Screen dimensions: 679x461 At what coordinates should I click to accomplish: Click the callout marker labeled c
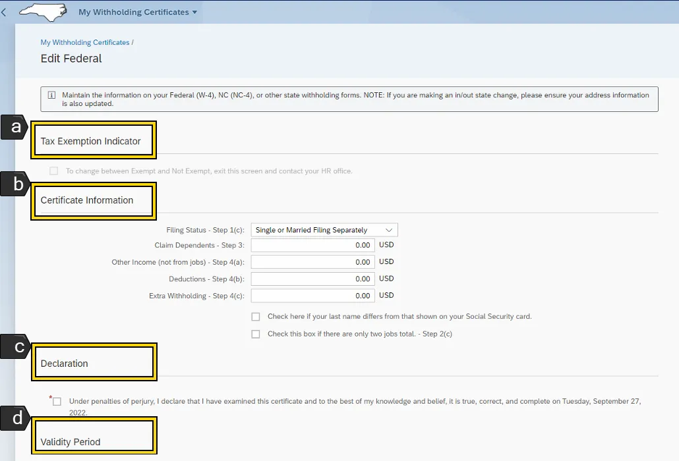pos(14,346)
